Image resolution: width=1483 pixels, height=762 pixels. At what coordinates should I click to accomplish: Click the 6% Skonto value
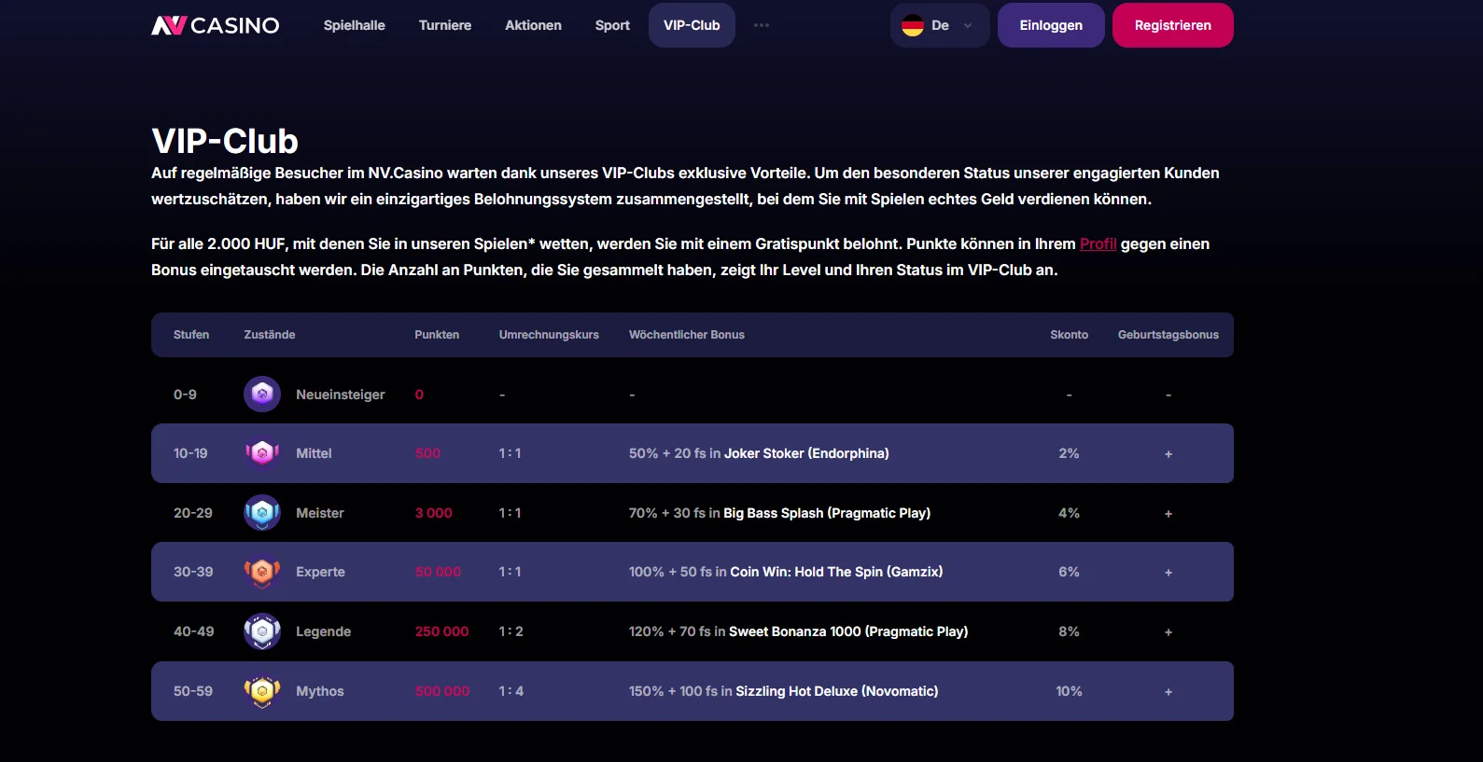click(x=1070, y=572)
